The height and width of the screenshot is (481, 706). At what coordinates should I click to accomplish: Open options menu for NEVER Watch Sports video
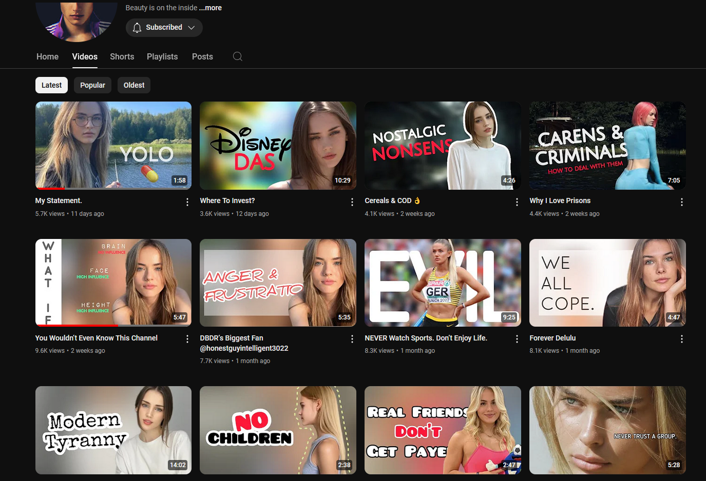pos(517,339)
